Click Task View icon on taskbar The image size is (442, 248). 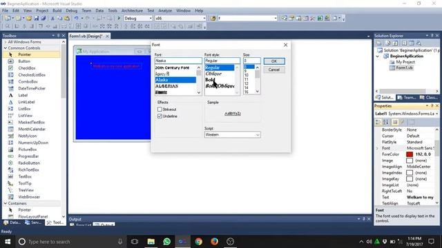(135, 242)
